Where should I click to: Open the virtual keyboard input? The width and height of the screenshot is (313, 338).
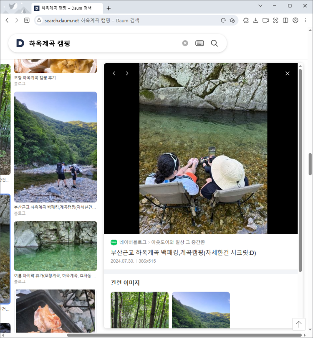pyautogui.click(x=199, y=43)
